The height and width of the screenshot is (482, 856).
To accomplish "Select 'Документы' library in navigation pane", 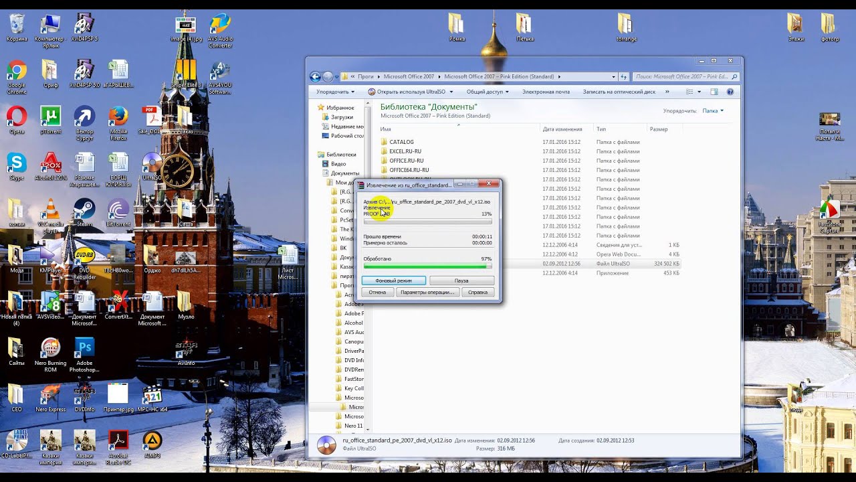I will 345,173.
